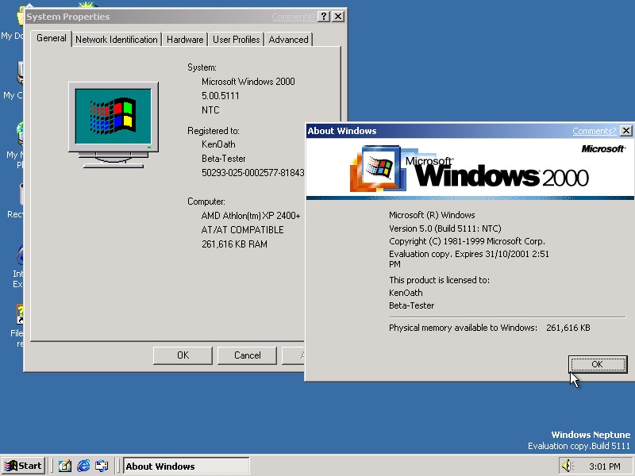The image size is (635, 476).
Task: Click OK in the About Windows dialog
Action: tap(598, 364)
